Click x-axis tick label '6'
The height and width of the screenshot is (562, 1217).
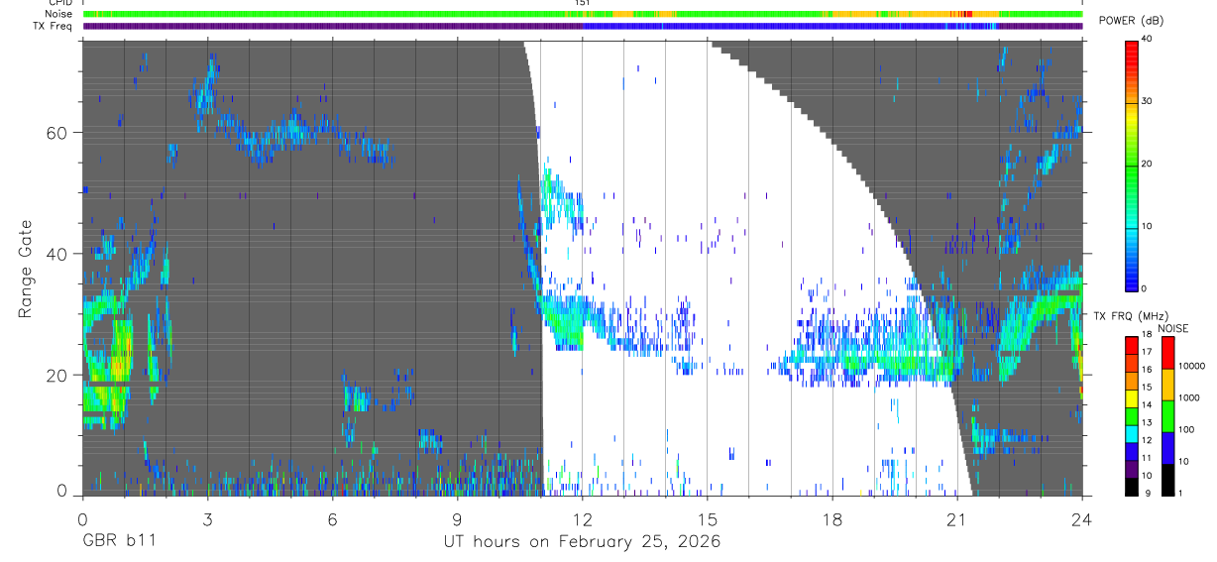[x=332, y=518]
